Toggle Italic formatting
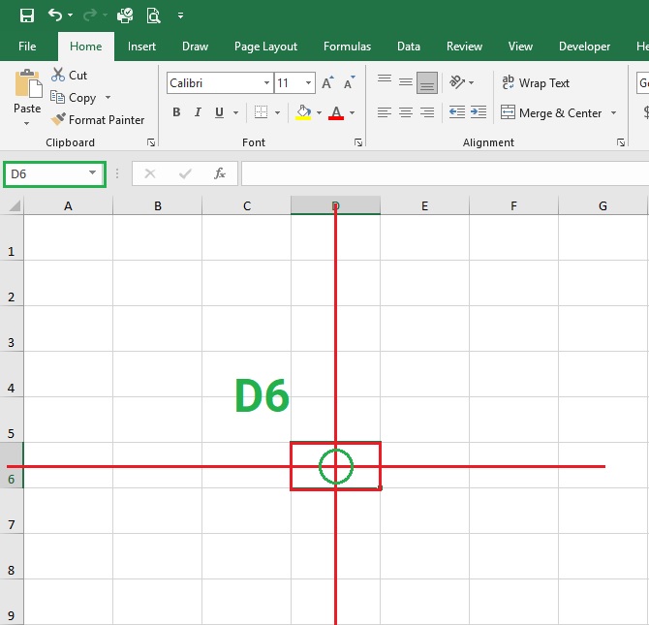The image size is (649, 625). pos(198,112)
